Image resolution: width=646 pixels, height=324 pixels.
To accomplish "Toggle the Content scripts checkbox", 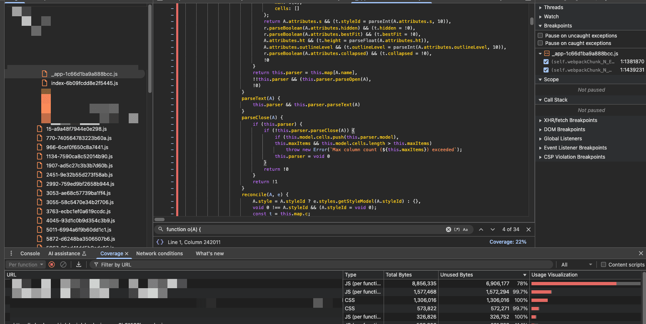I will pyautogui.click(x=603, y=264).
